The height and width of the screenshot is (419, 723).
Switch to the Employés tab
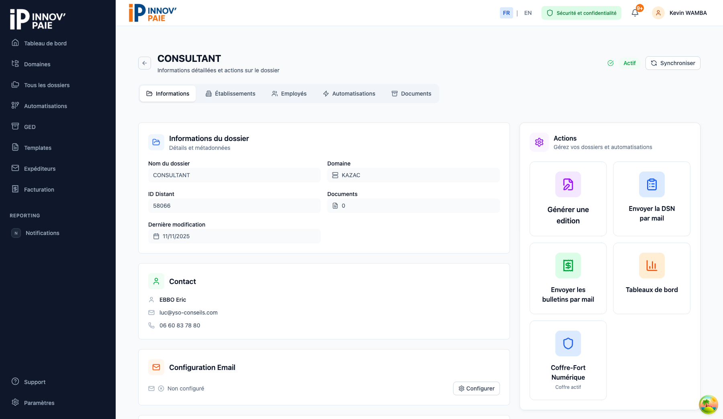(x=289, y=94)
